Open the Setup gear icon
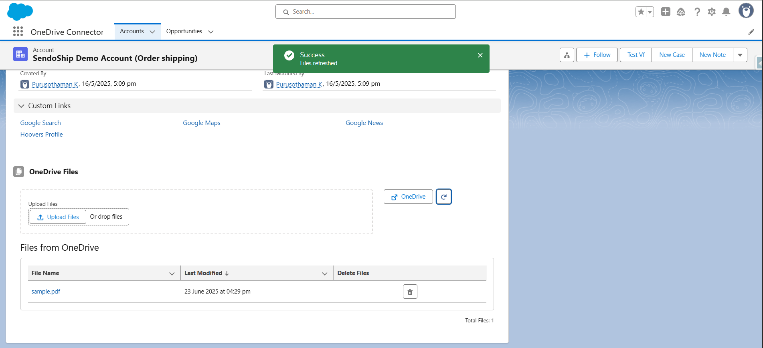 coord(712,12)
